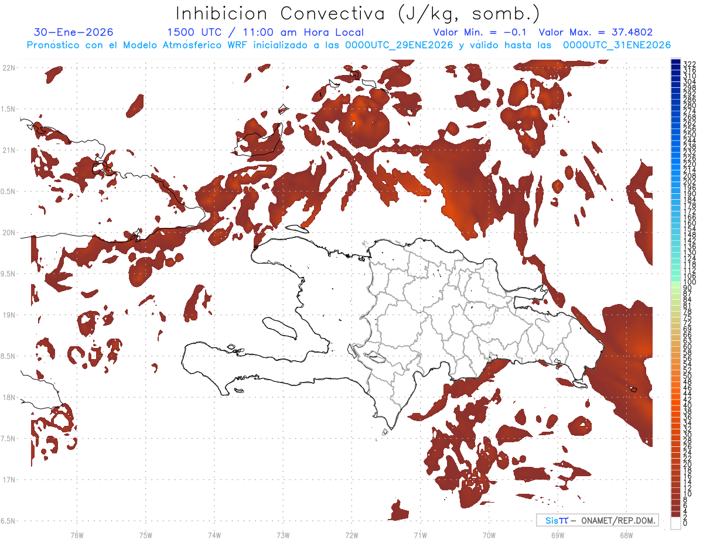Click the longitude label "69W"

(557, 535)
